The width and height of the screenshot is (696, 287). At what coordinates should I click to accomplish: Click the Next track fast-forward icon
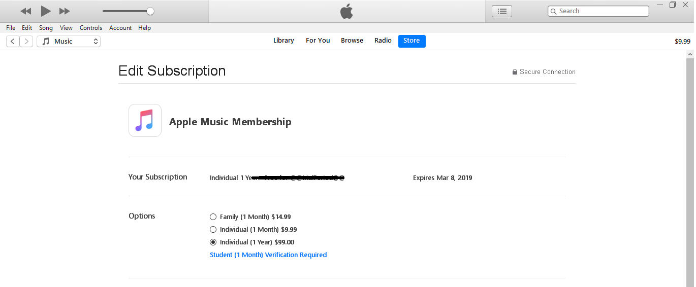point(65,11)
